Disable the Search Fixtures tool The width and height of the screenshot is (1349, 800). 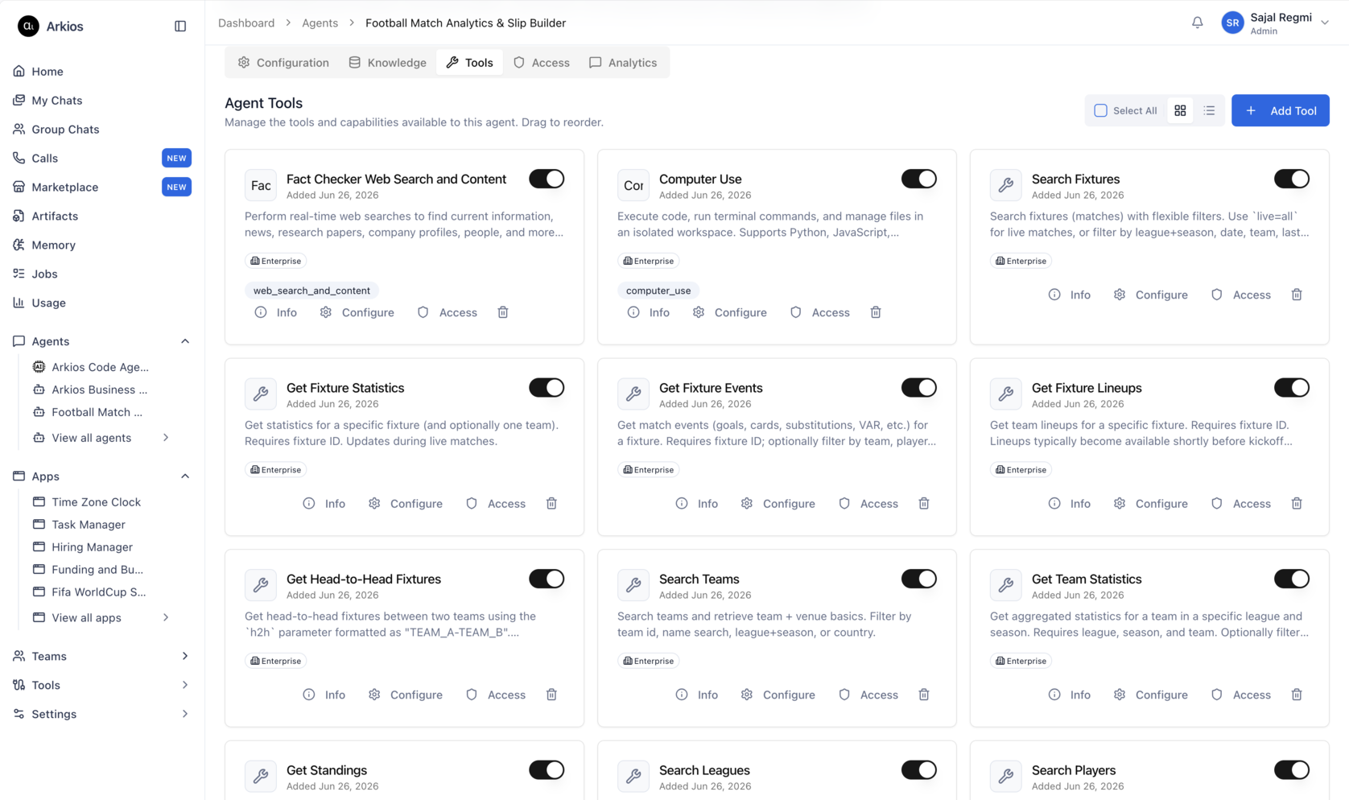(x=1292, y=179)
